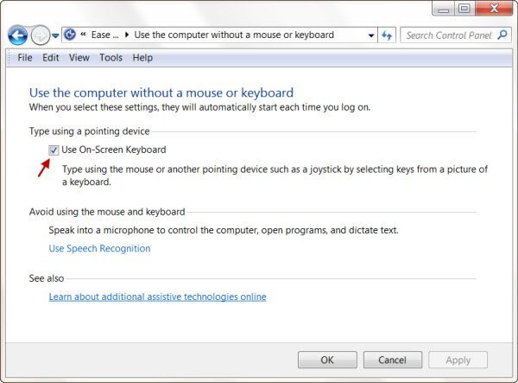This screenshot has height=383, width=518.
Task: Open the Edit menu
Action: (x=51, y=58)
